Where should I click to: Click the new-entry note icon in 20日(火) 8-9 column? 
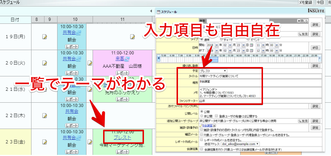coord(44,63)
